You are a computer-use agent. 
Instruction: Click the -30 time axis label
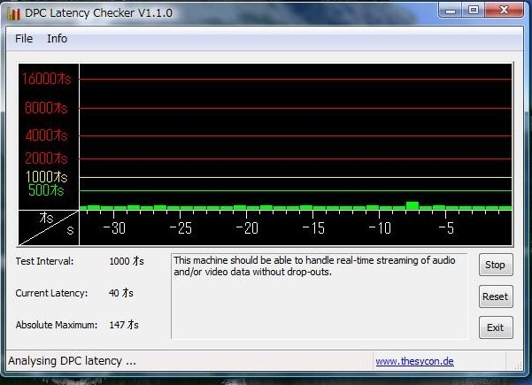(x=114, y=228)
